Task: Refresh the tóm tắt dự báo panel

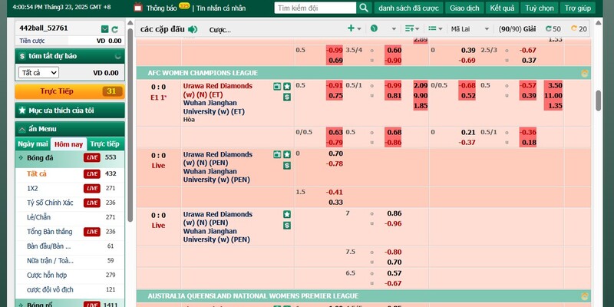Action: pyautogui.click(x=118, y=56)
